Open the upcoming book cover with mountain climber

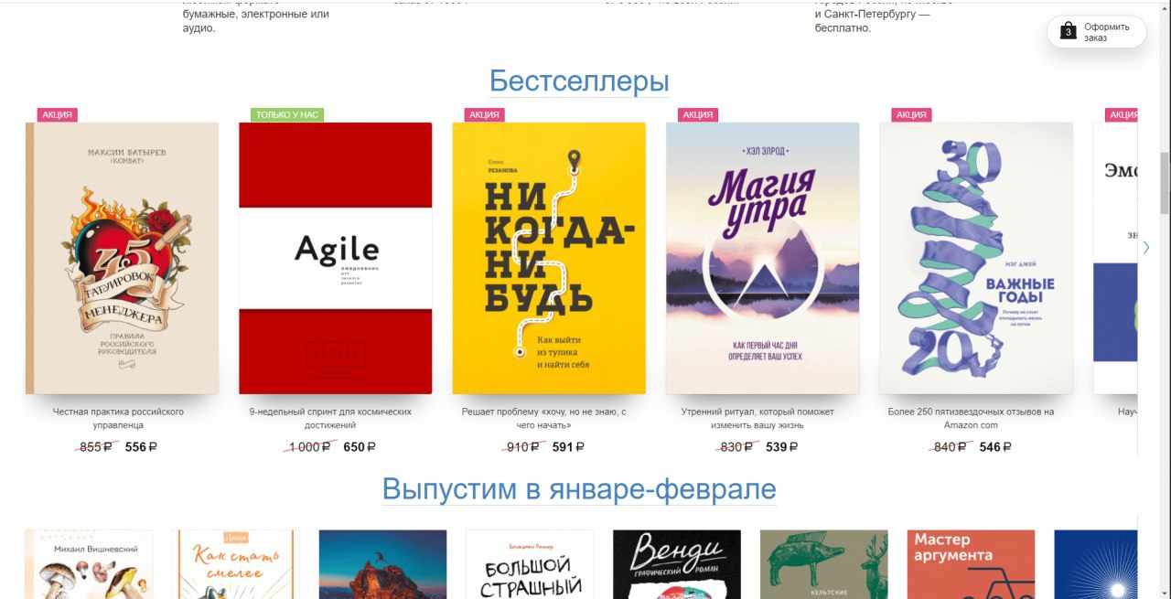click(x=382, y=564)
